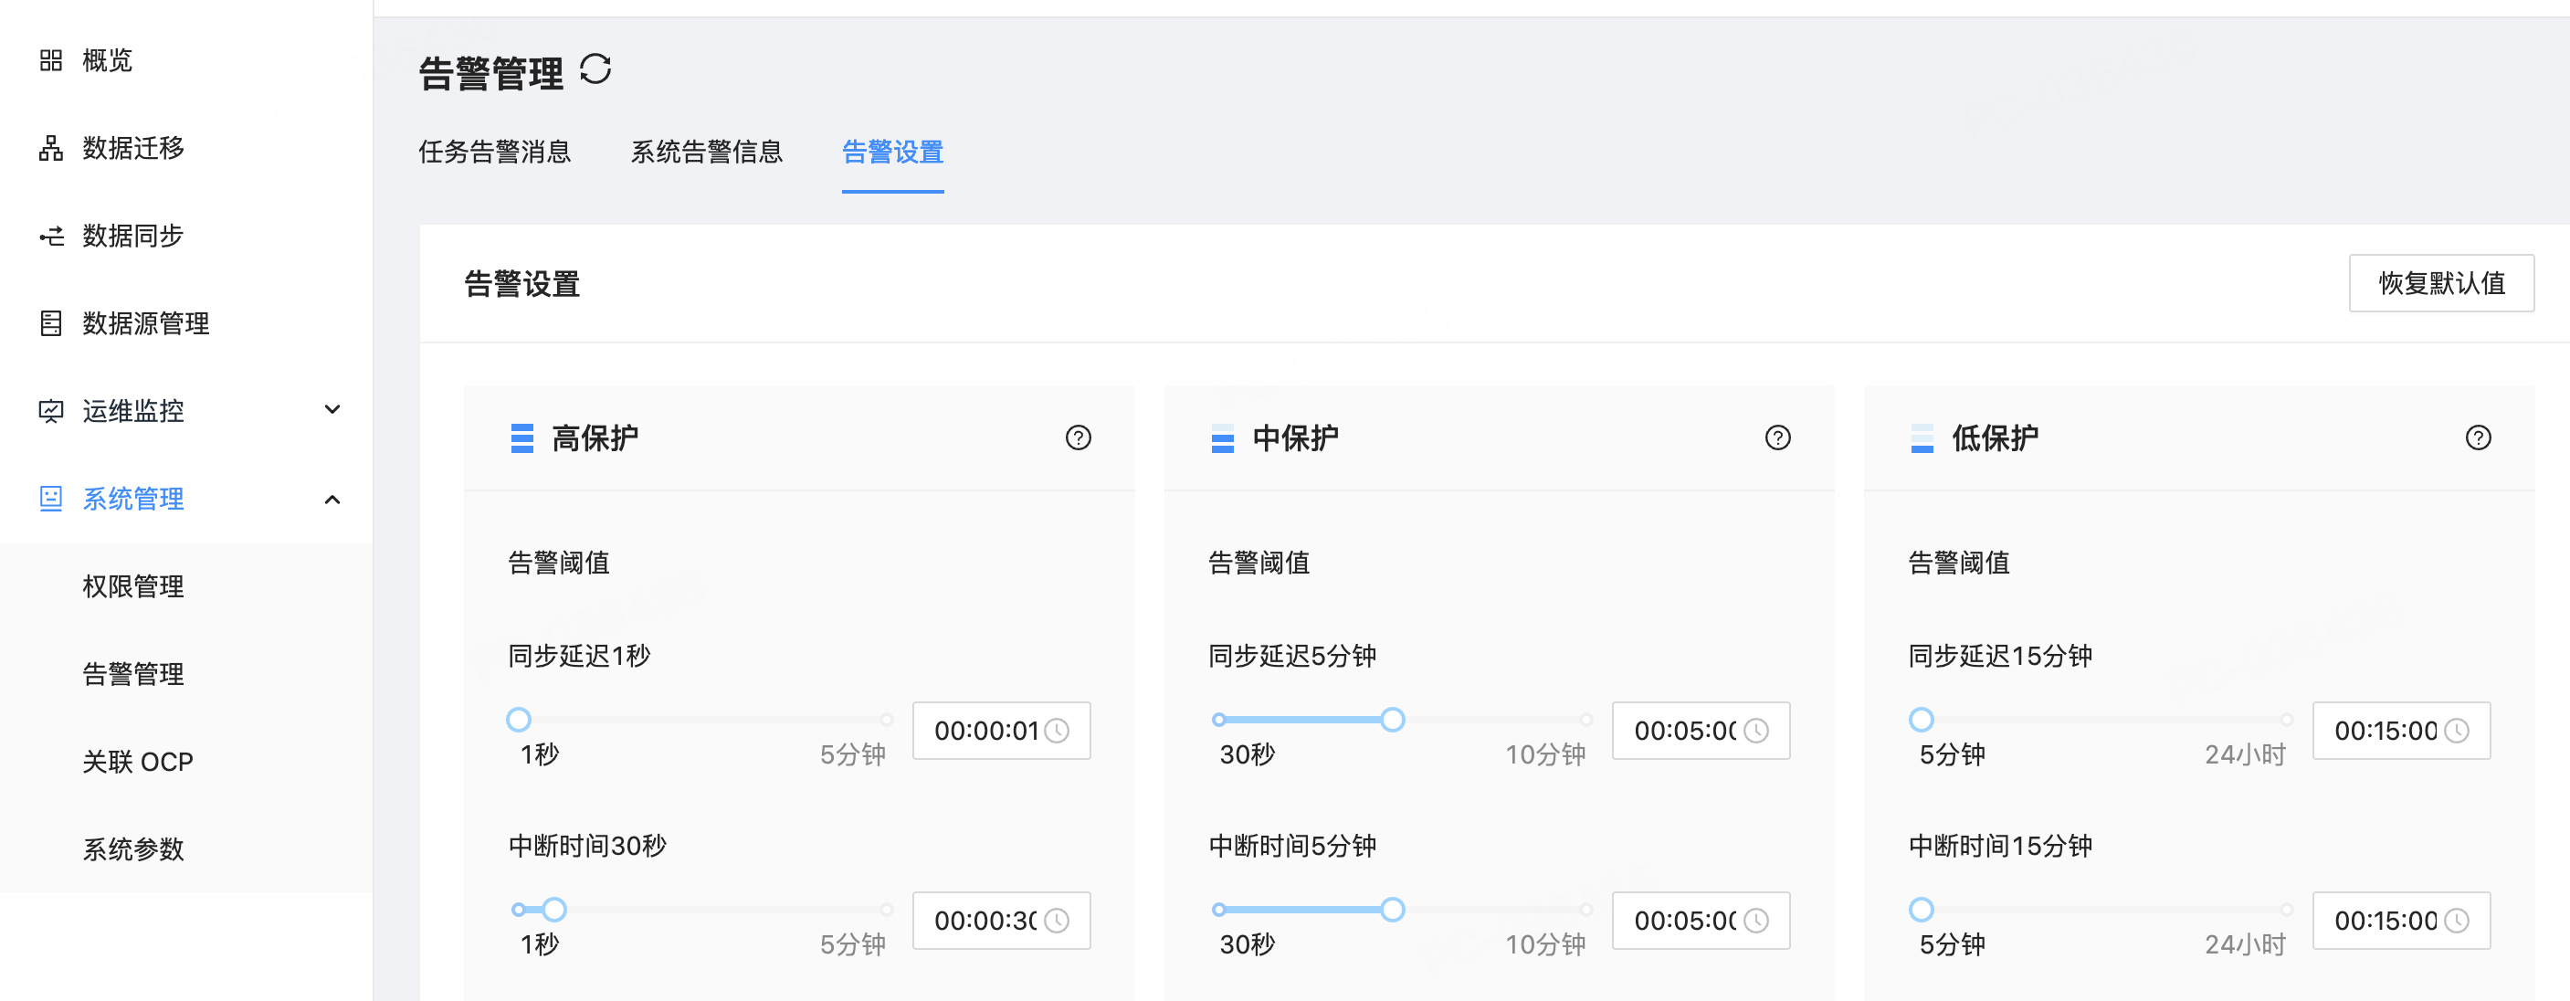The height and width of the screenshot is (1001, 2570).
Task: Switch to 系统告警信息 tab
Action: coord(705,152)
